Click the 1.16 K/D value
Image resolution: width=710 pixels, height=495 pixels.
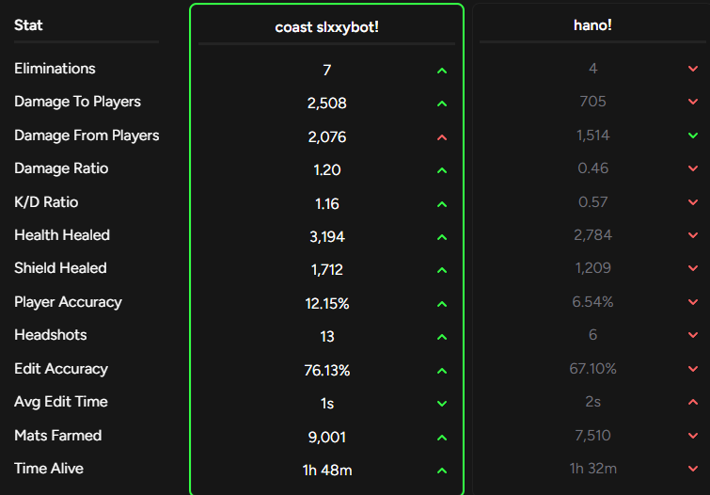click(327, 204)
